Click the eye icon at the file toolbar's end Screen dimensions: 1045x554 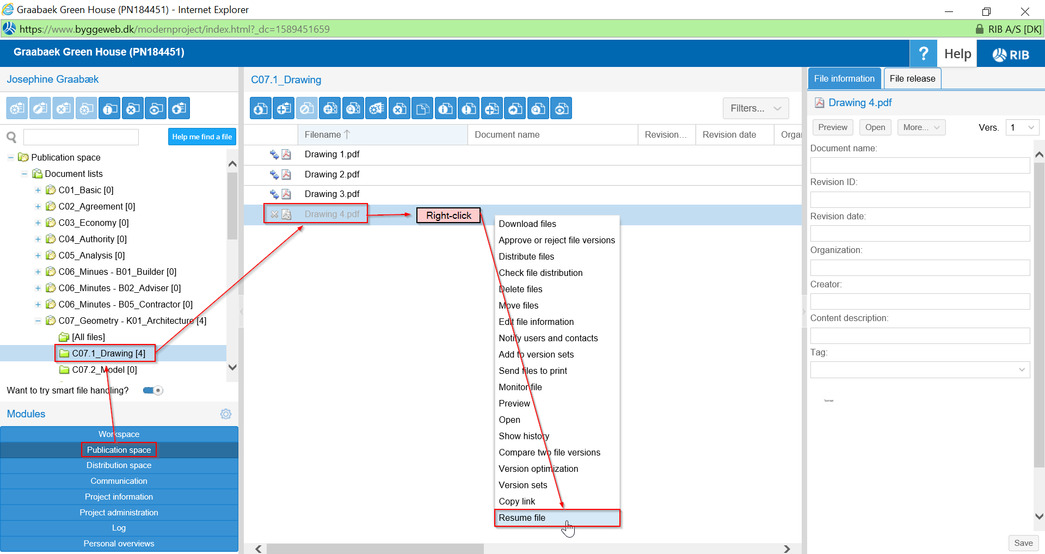[x=561, y=109]
